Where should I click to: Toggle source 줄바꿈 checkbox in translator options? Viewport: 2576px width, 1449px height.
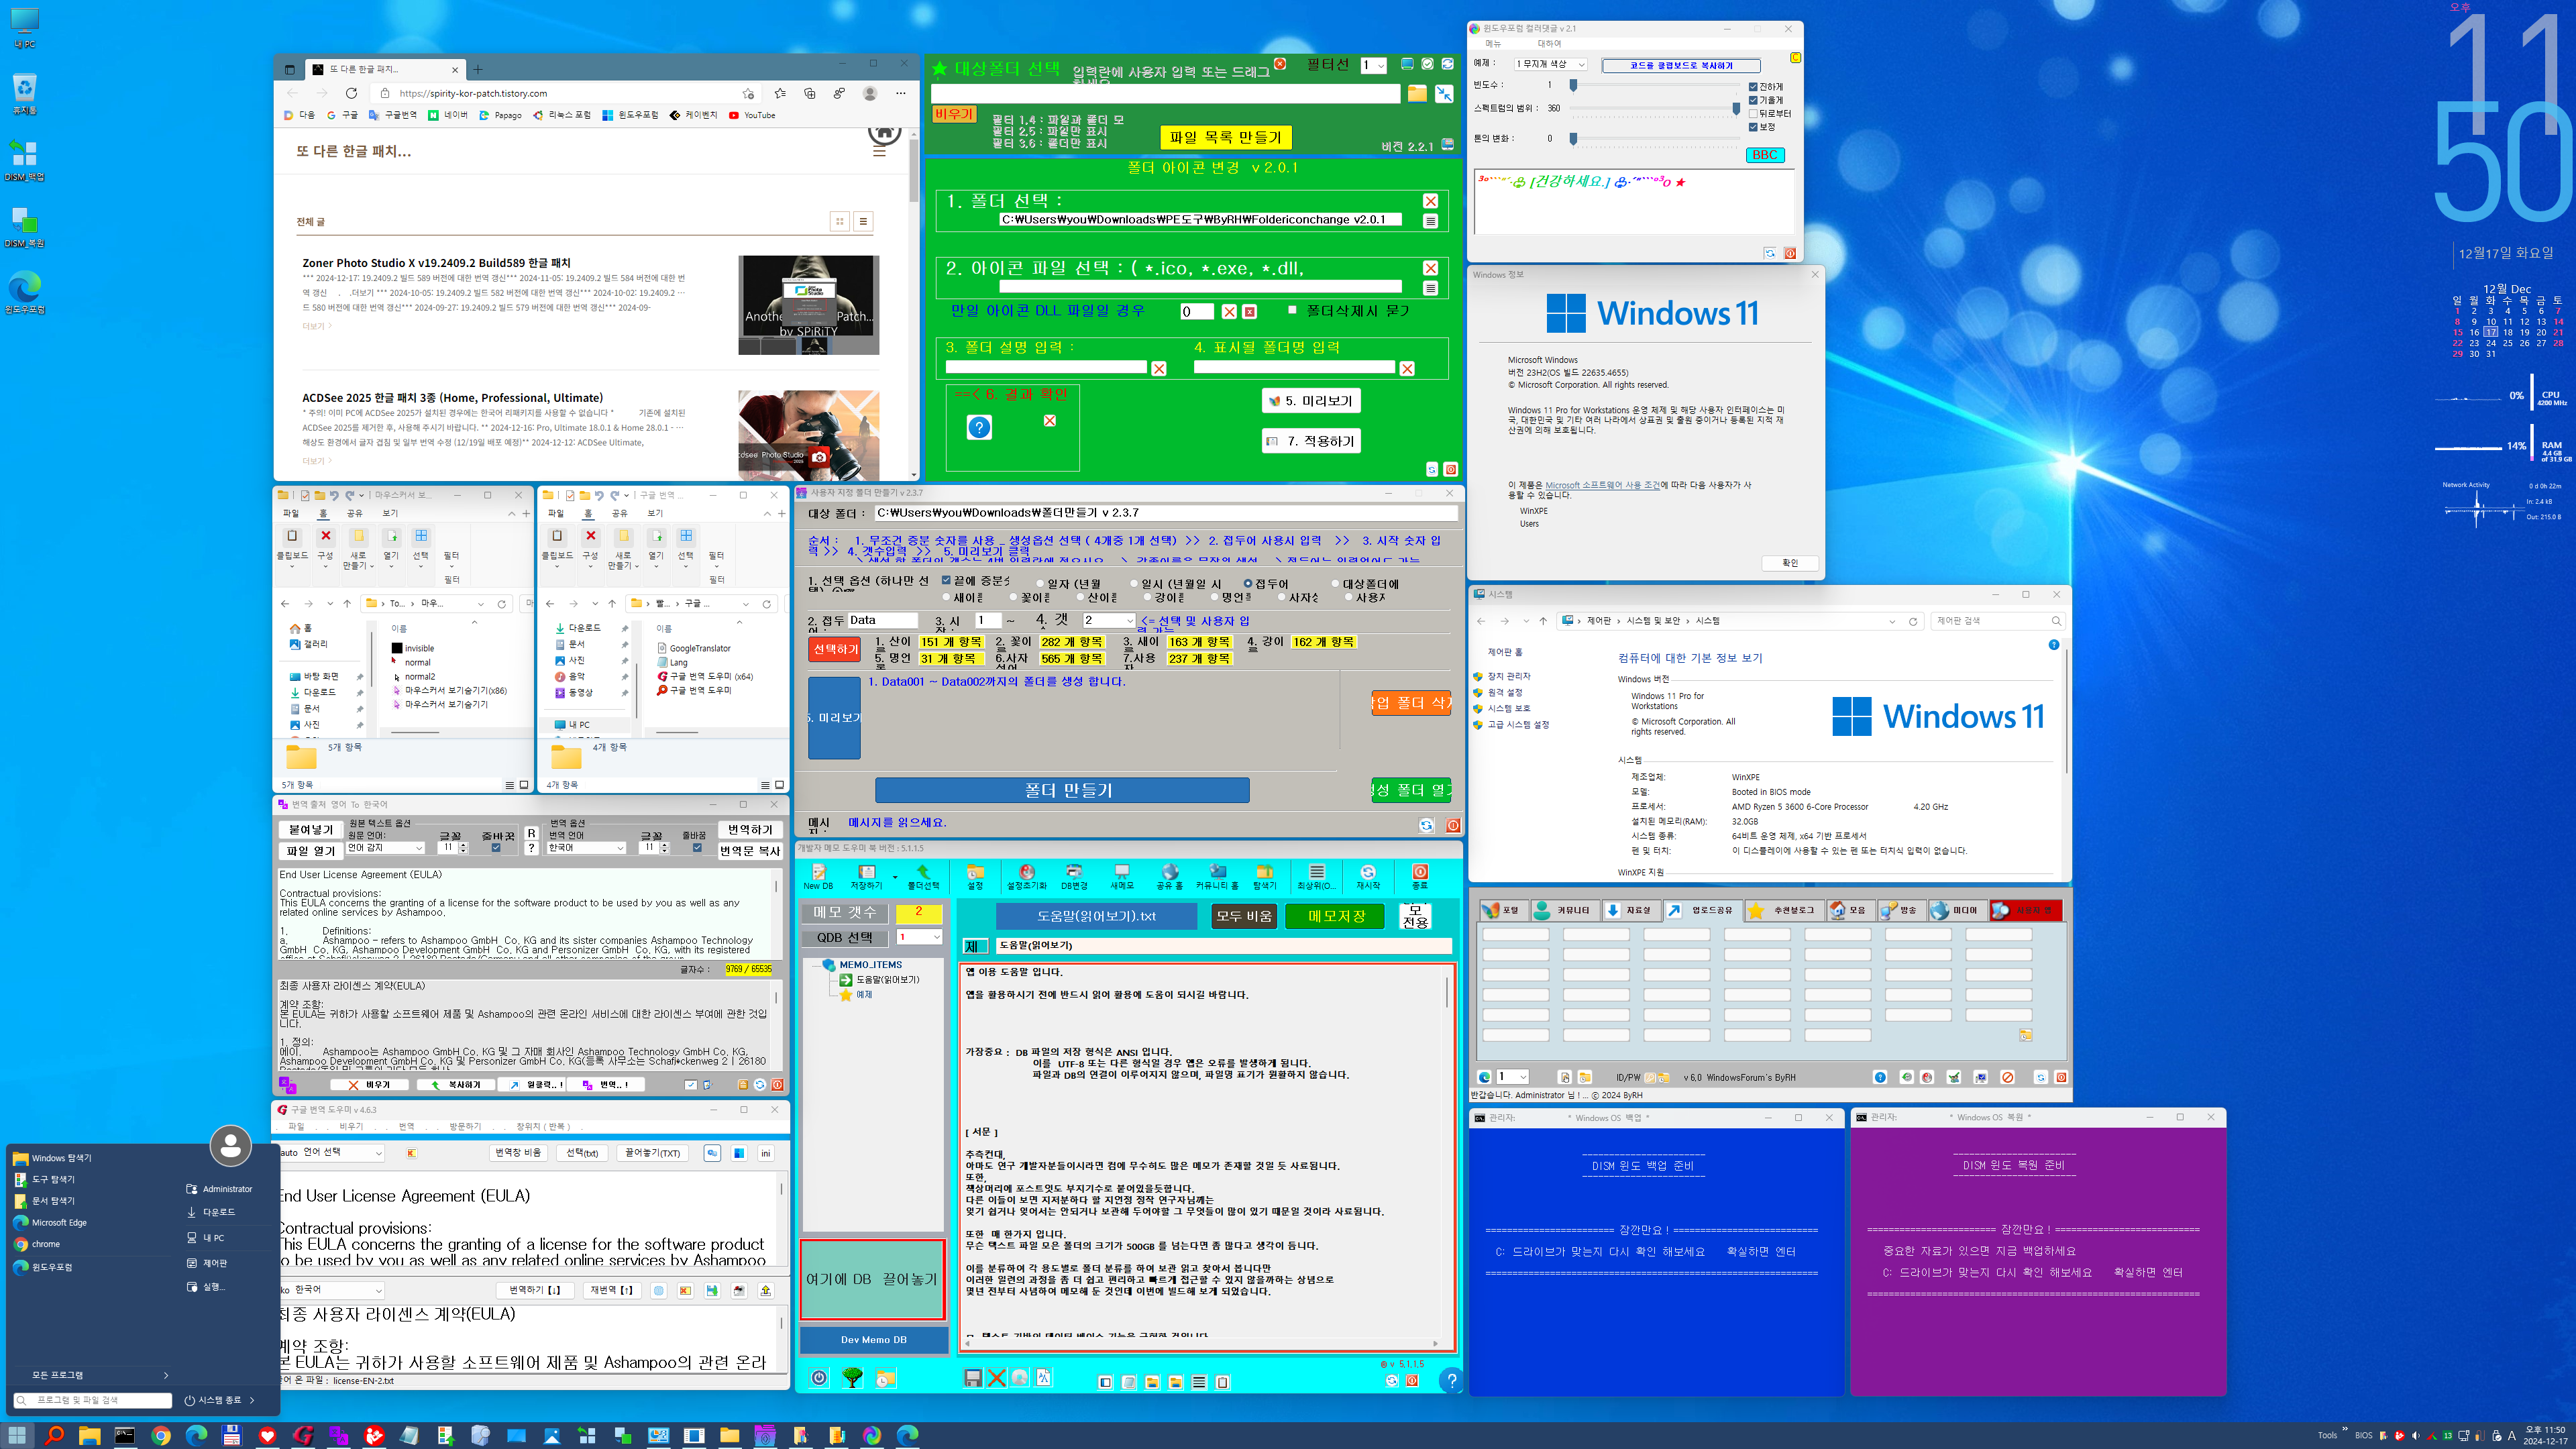[x=496, y=848]
